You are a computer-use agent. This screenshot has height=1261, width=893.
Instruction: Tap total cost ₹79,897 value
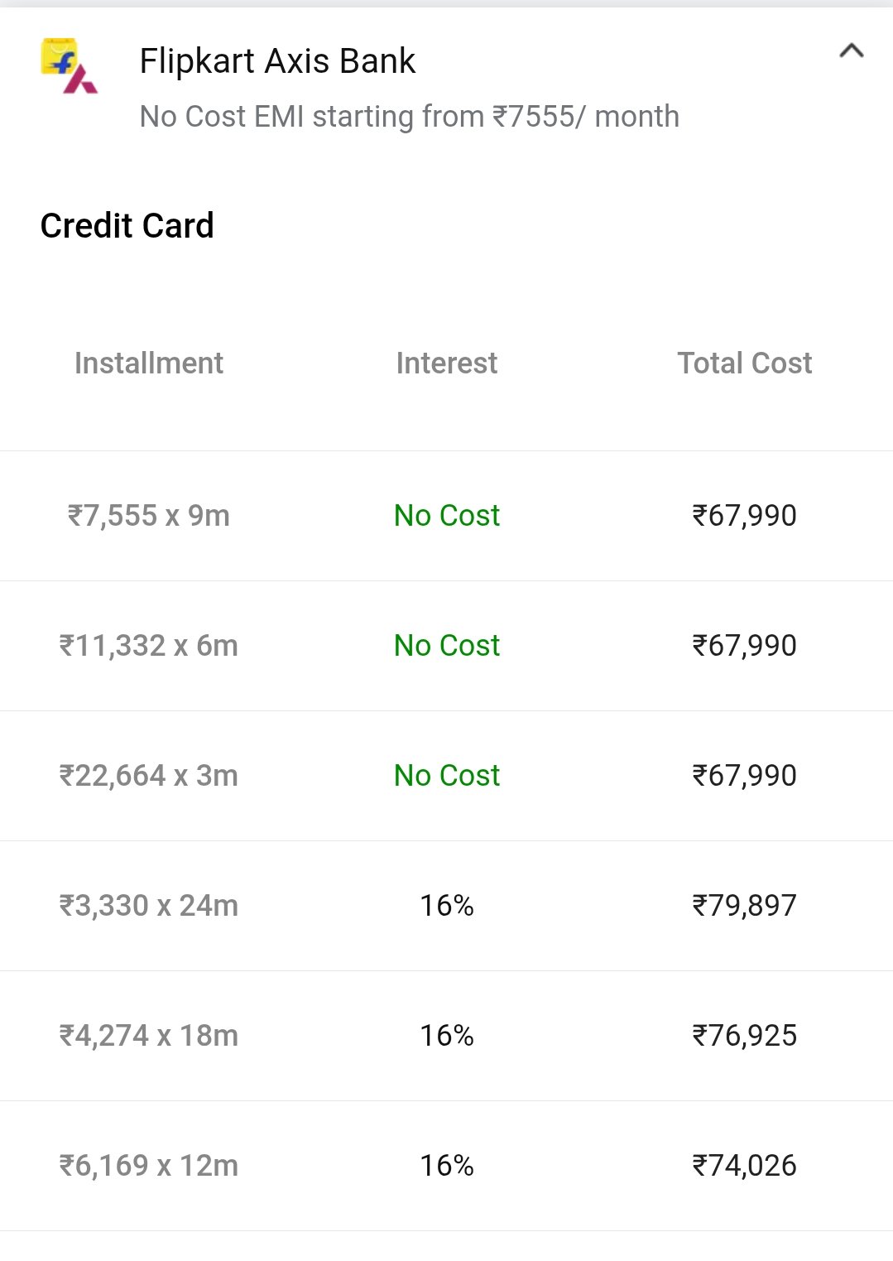(744, 906)
